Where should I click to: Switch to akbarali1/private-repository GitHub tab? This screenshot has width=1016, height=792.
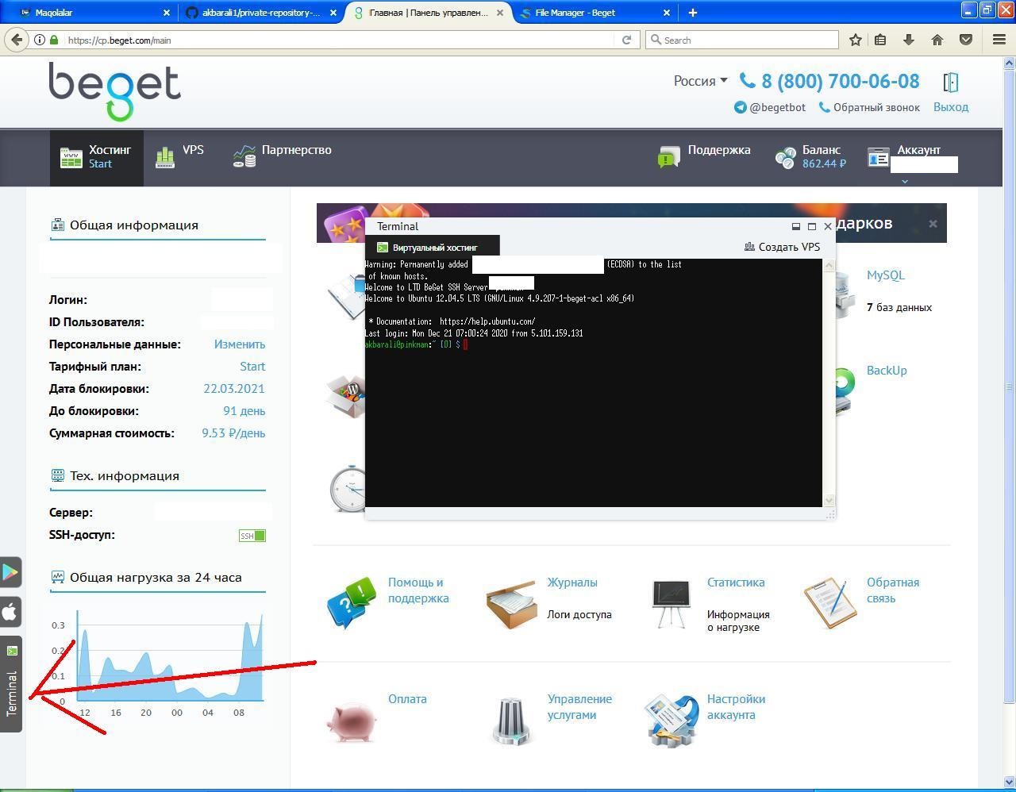click(260, 13)
